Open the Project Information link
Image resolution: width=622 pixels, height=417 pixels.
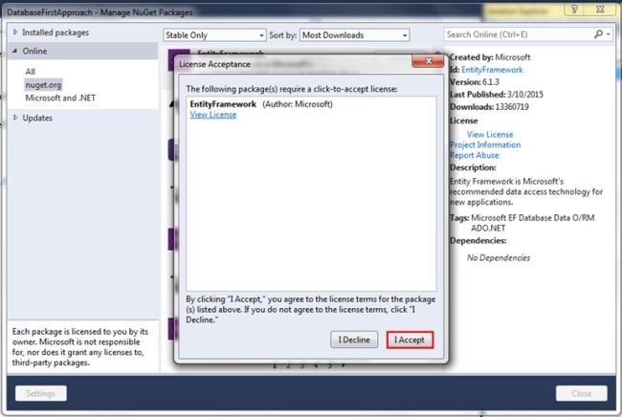tap(485, 144)
